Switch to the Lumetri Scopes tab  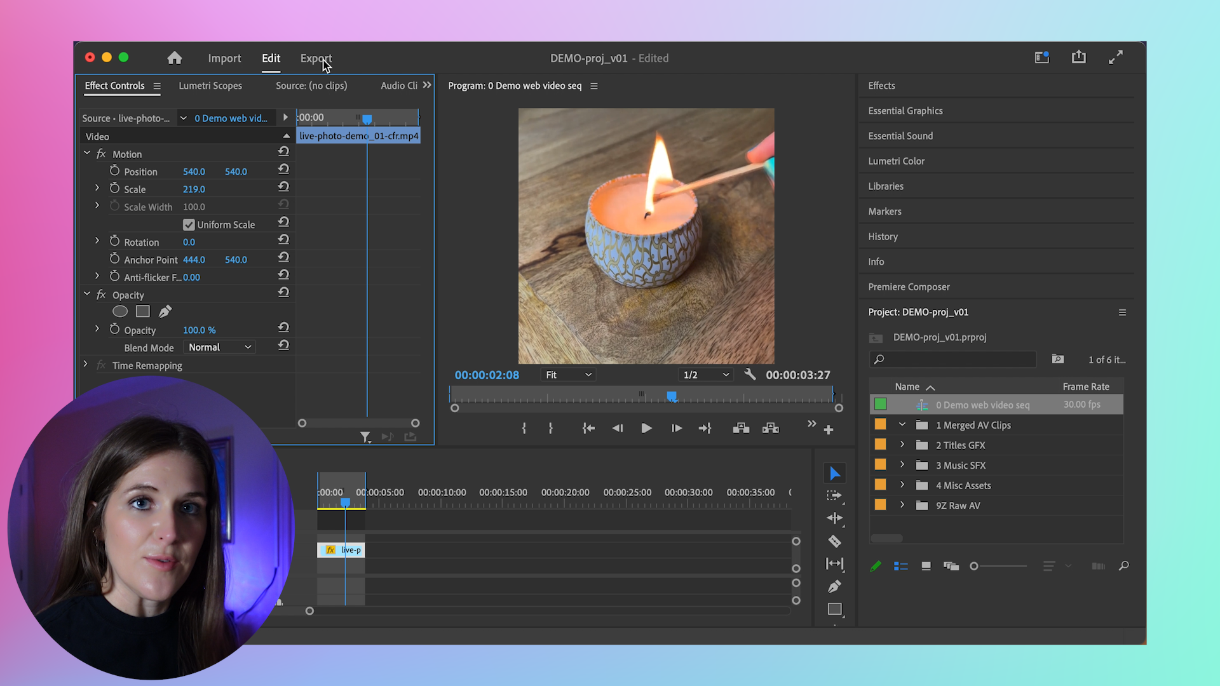[x=210, y=85]
